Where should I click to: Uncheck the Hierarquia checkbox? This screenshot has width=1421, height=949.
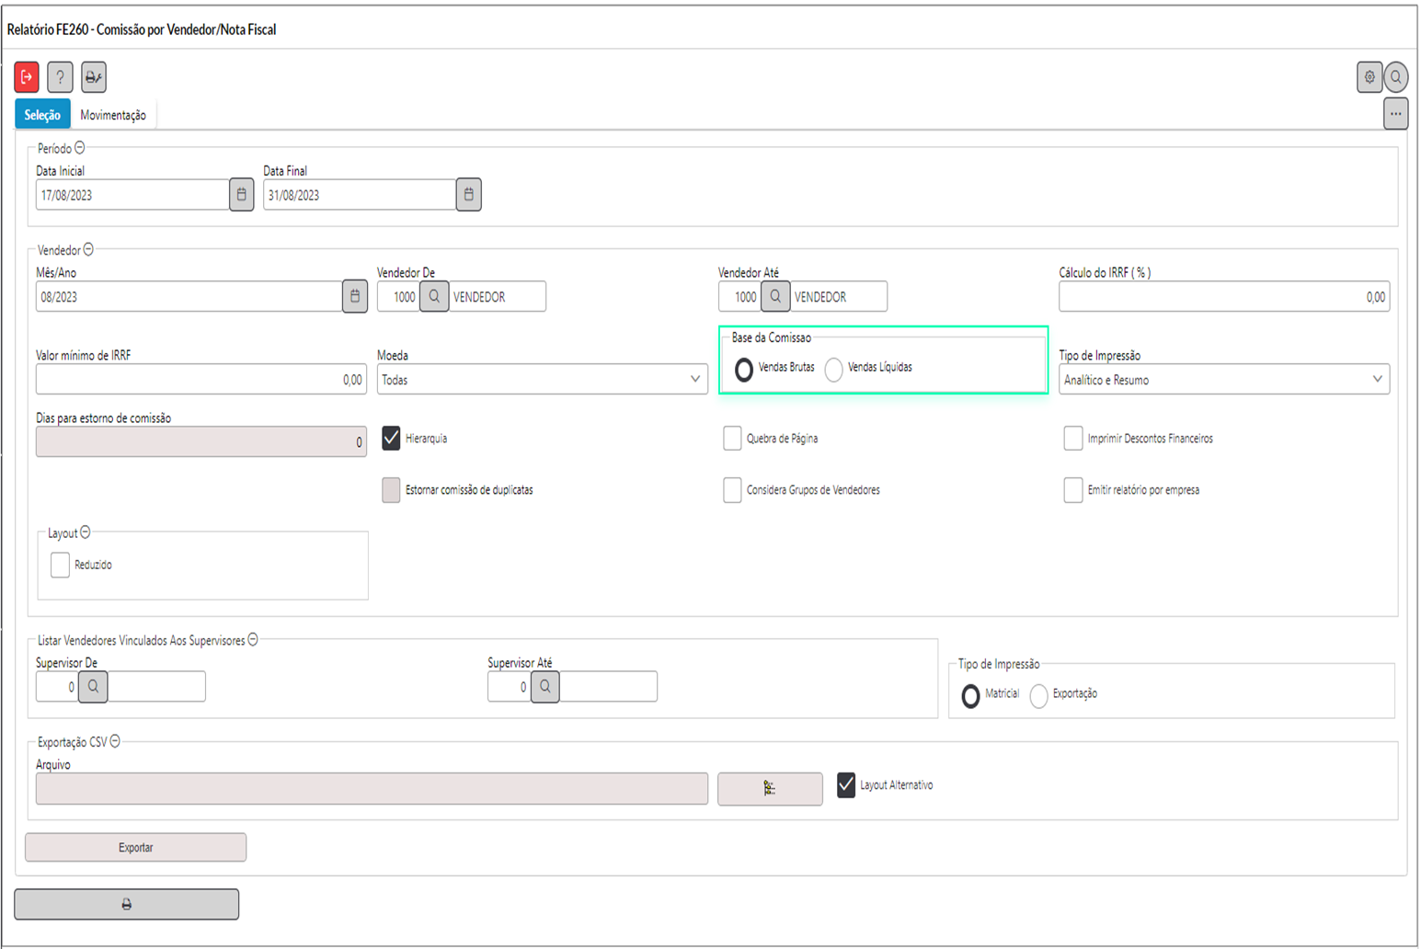391,439
